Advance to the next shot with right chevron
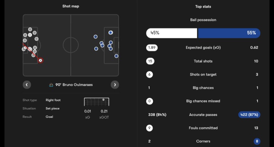Screen dimensions: 274x147 [115, 85]
